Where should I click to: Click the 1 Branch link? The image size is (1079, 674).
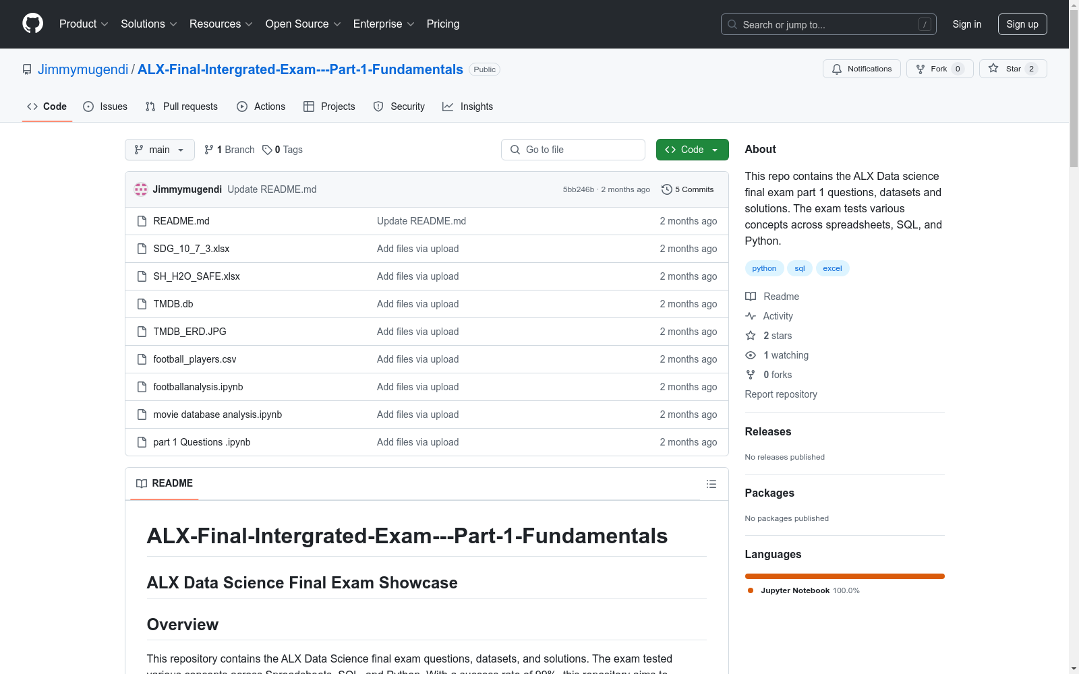pos(230,150)
